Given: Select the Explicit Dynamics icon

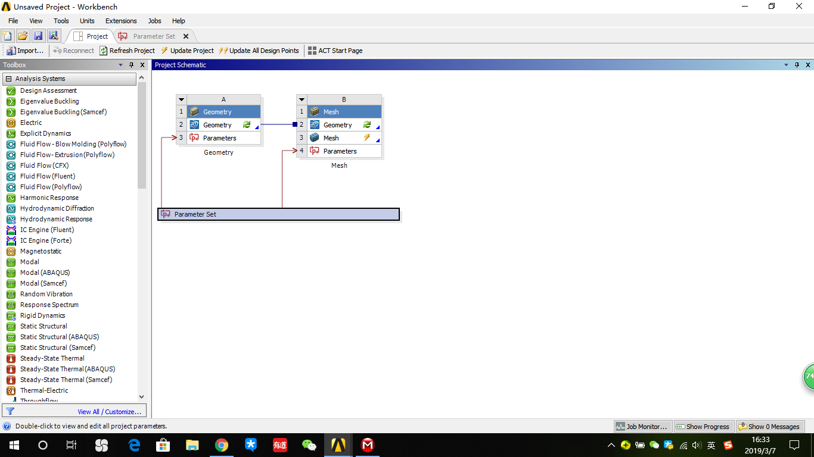Looking at the screenshot, I should pos(11,133).
